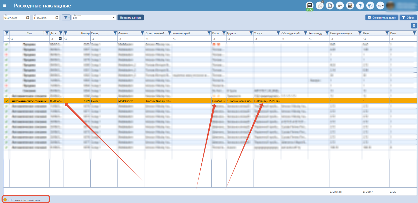Click the Показать данные button
This screenshot has height=203, width=418.
131,18
